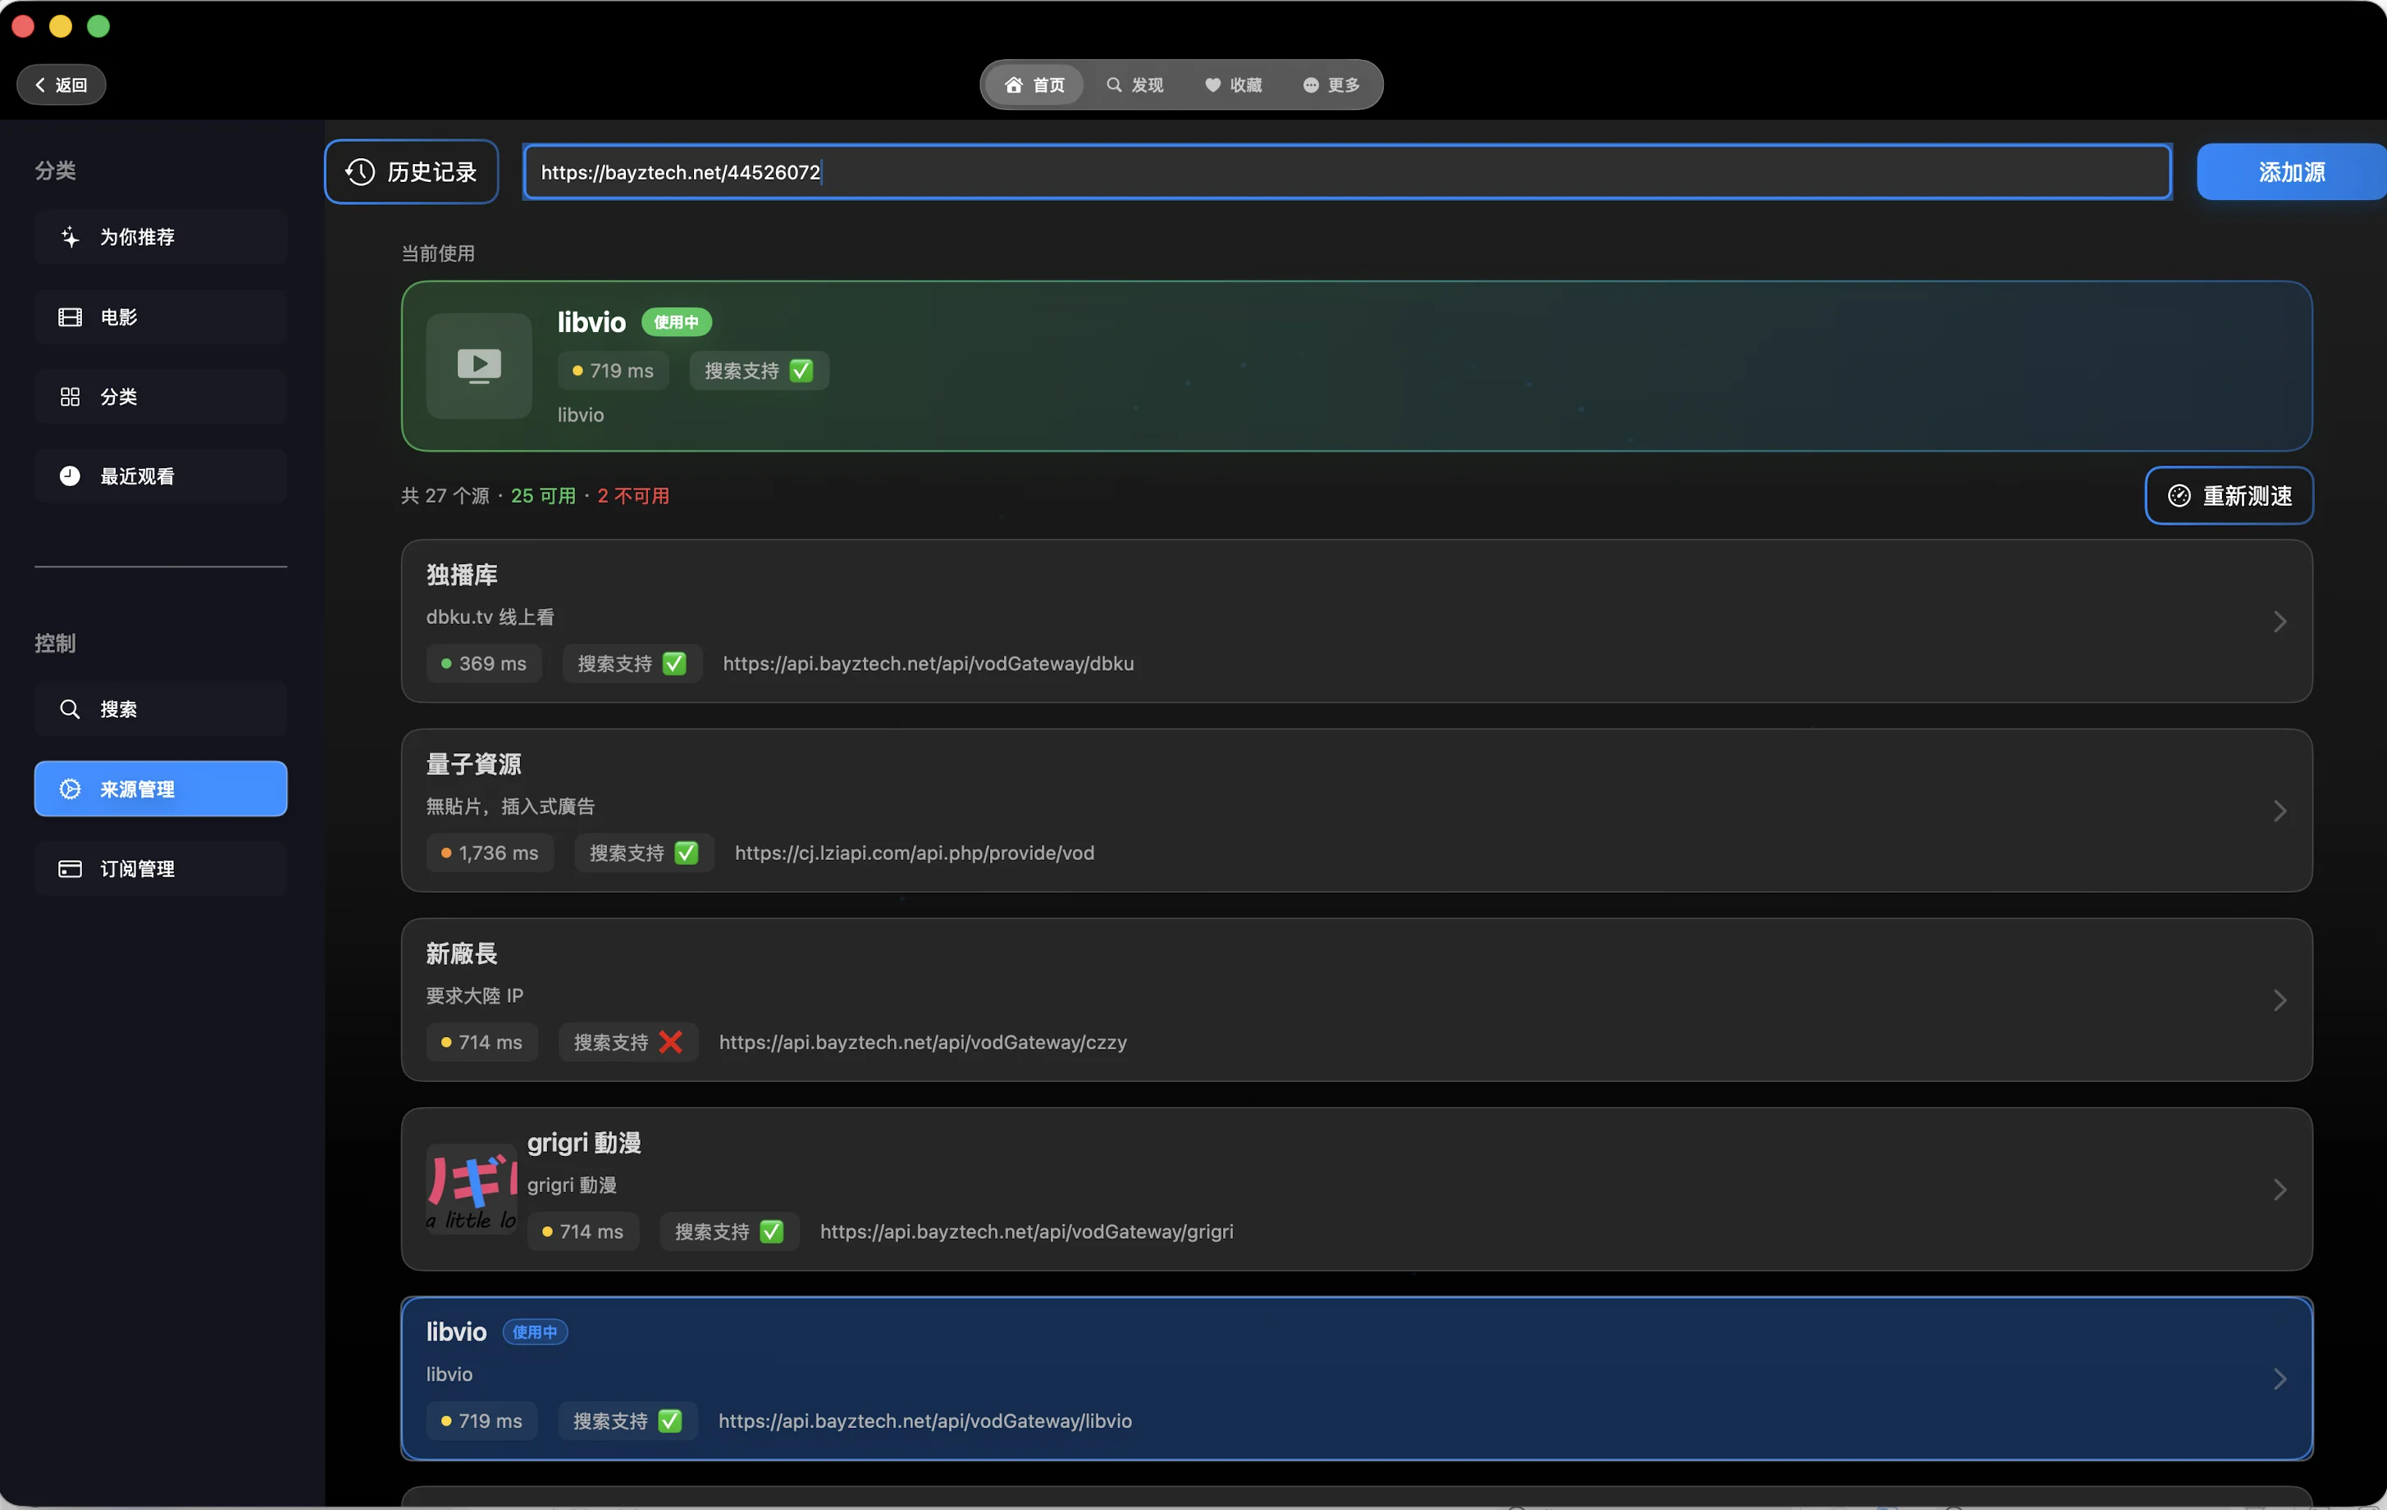Click the czzy vodGateway URL
Image resolution: width=2387 pixels, height=1510 pixels.
point(923,1043)
